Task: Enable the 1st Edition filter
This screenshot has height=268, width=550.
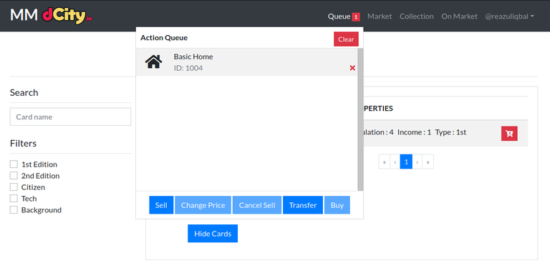Action: pyautogui.click(x=14, y=164)
